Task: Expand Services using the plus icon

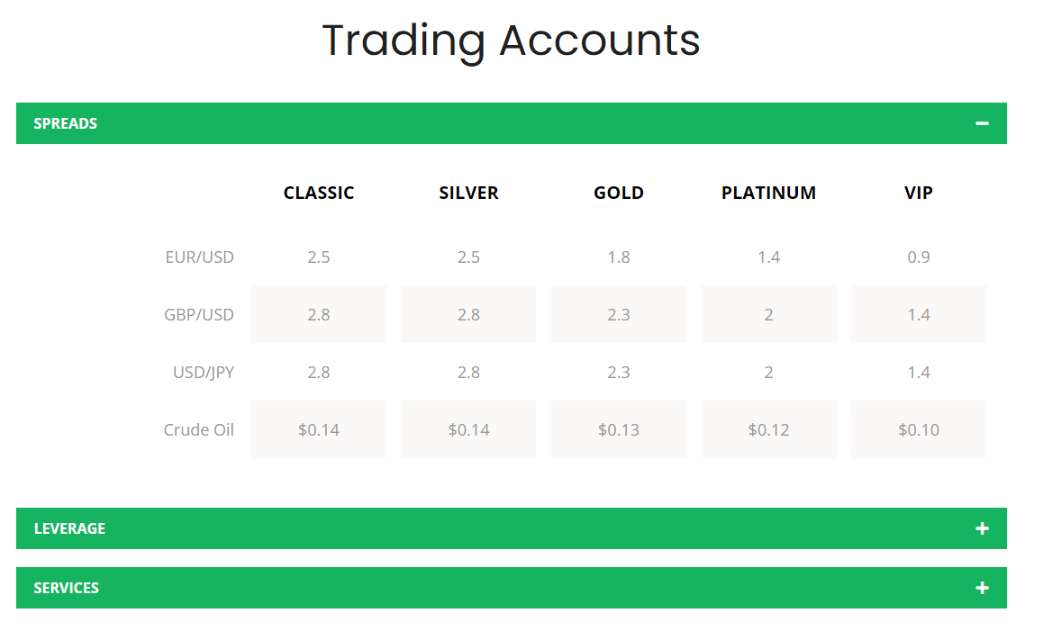Action: (982, 588)
